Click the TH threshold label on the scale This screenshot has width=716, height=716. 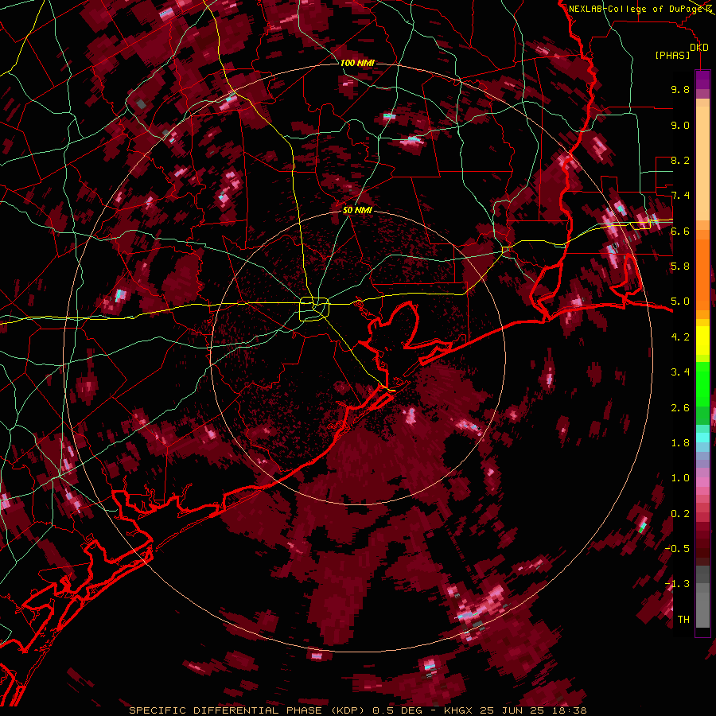click(683, 619)
